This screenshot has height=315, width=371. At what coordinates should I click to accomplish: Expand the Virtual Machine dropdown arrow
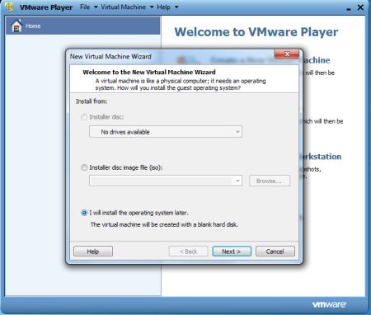pyautogui.click(x=152, y=7)
